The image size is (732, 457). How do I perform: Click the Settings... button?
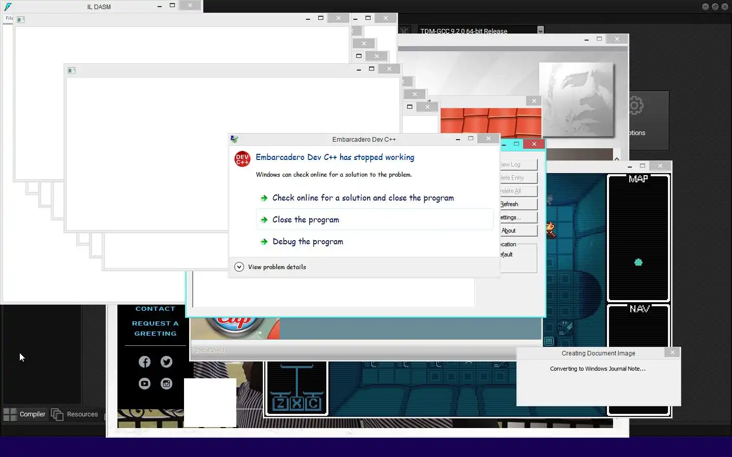tap(518, 217)
